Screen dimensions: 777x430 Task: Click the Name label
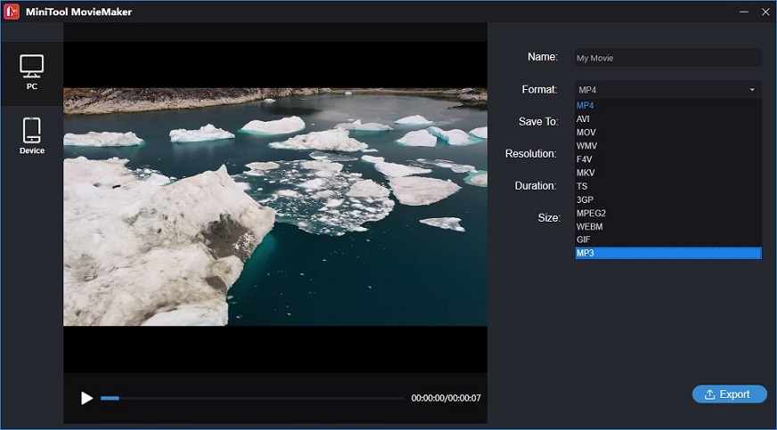click(543, 57)
